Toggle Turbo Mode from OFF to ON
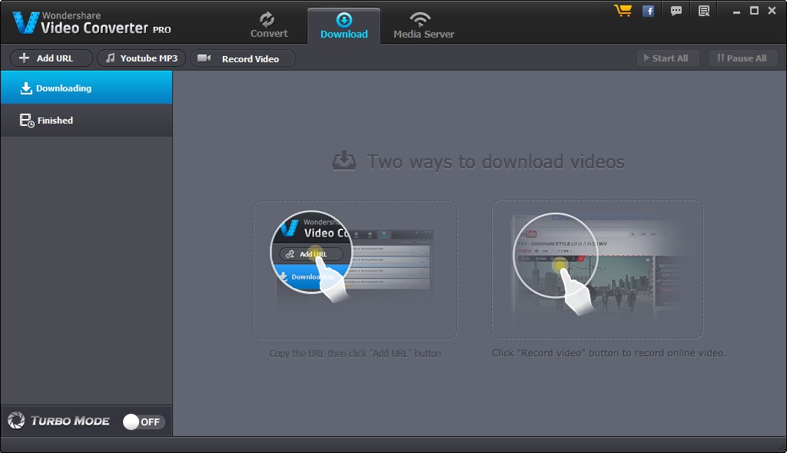Screen dimensions: 787x453 tap(143, 421)
